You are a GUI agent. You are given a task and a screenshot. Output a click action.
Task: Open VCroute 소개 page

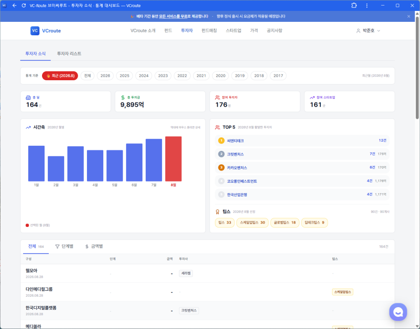[143, 31]
